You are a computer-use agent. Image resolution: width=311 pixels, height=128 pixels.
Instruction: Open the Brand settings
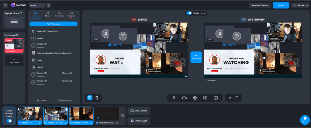(x=41, y=101)
